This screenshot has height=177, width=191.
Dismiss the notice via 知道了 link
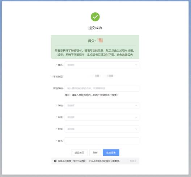(133, 161)
